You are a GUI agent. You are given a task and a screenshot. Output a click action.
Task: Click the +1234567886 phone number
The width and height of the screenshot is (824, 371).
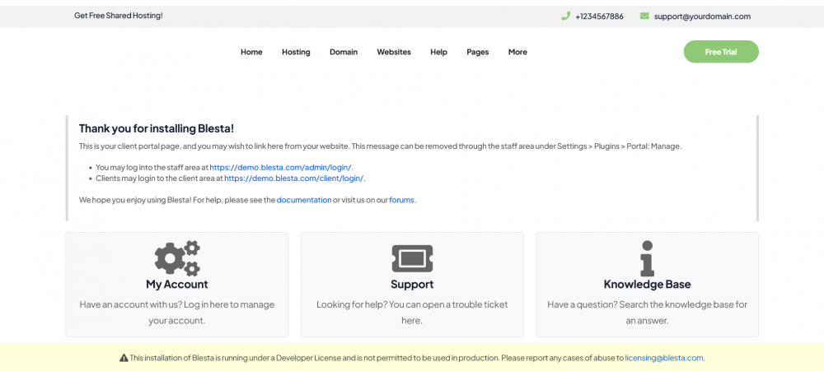point(599,16)
